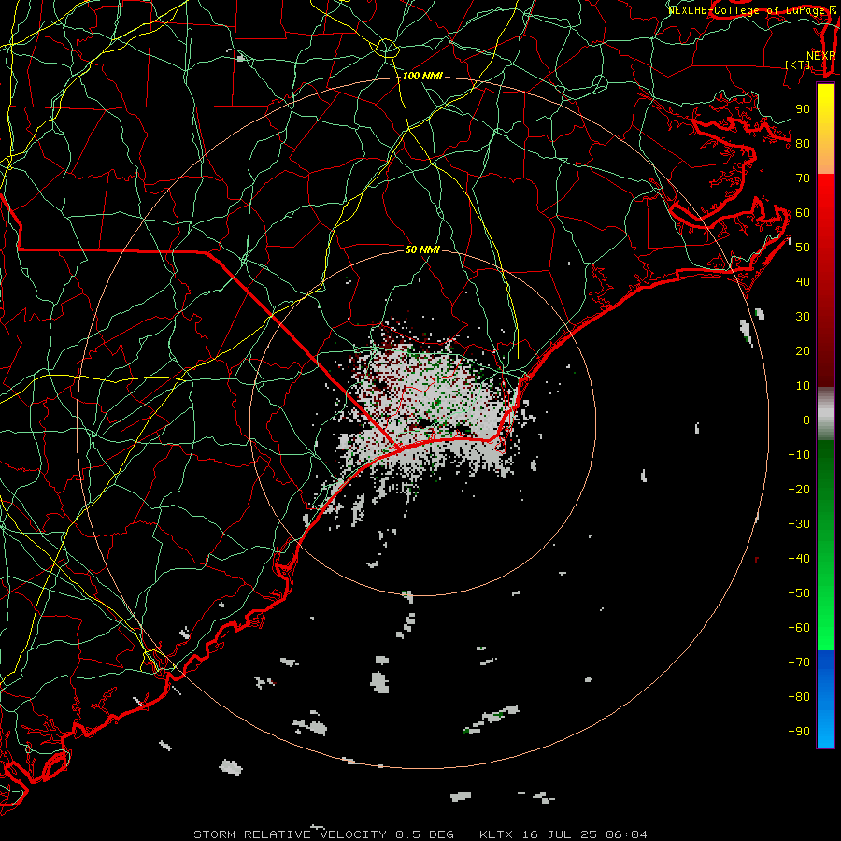841x841 pixels.
Task: Click the yellow top segment of the color bar
Action: click(825, 129)
